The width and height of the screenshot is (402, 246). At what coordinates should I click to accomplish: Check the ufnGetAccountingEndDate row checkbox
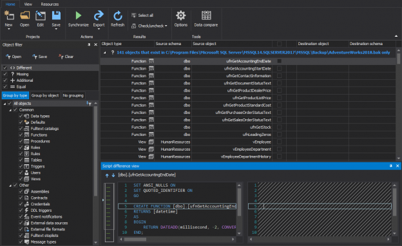(280, 61)
